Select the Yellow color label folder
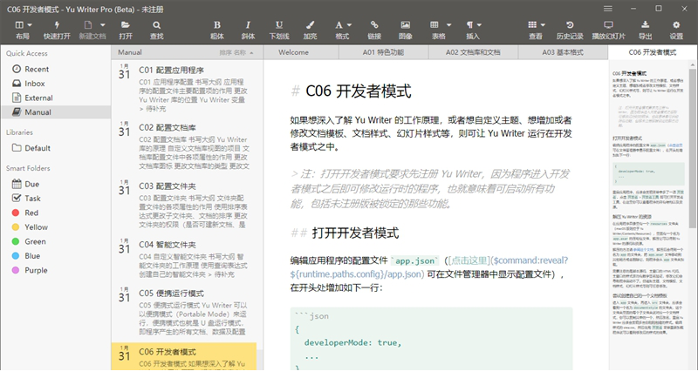Screen dimensions: 698x385 click(x=56, y=227)
